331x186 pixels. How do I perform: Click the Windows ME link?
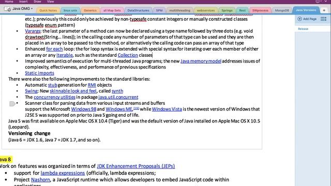119,109
